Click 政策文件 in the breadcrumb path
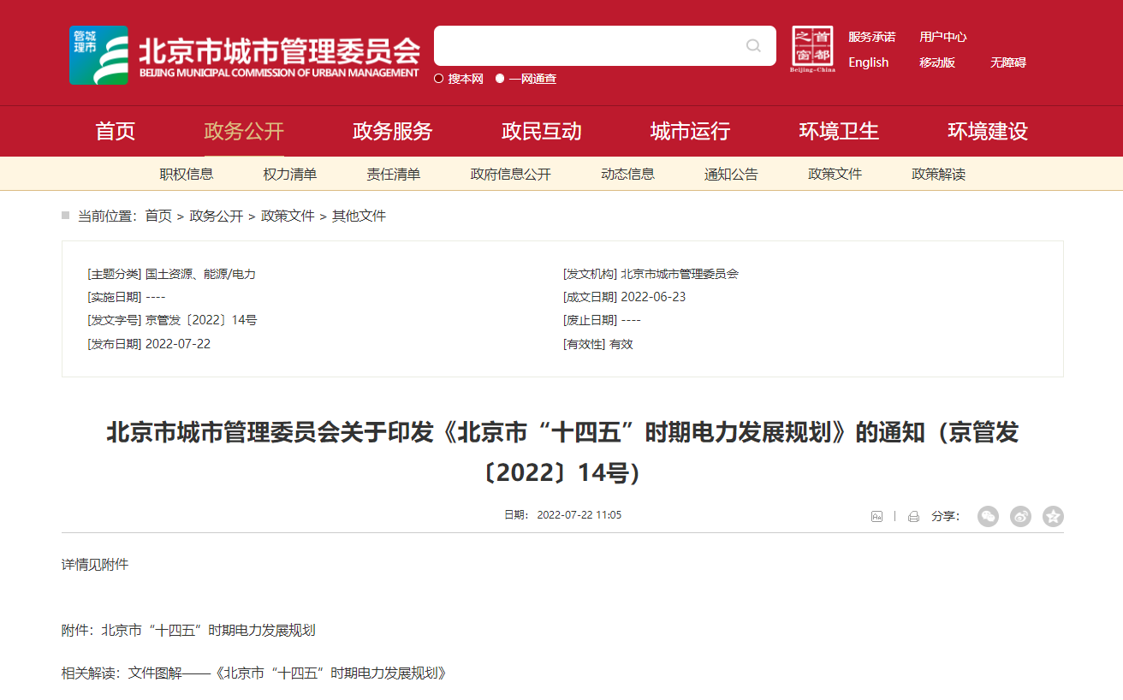This screenshot has height=700, width=1123. pos(288,216)
